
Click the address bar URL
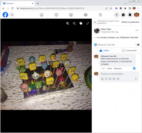point(52,8)
